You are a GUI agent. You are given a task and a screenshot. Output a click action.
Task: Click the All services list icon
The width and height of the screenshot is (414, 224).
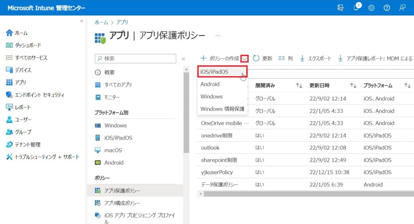coord(9,58)
